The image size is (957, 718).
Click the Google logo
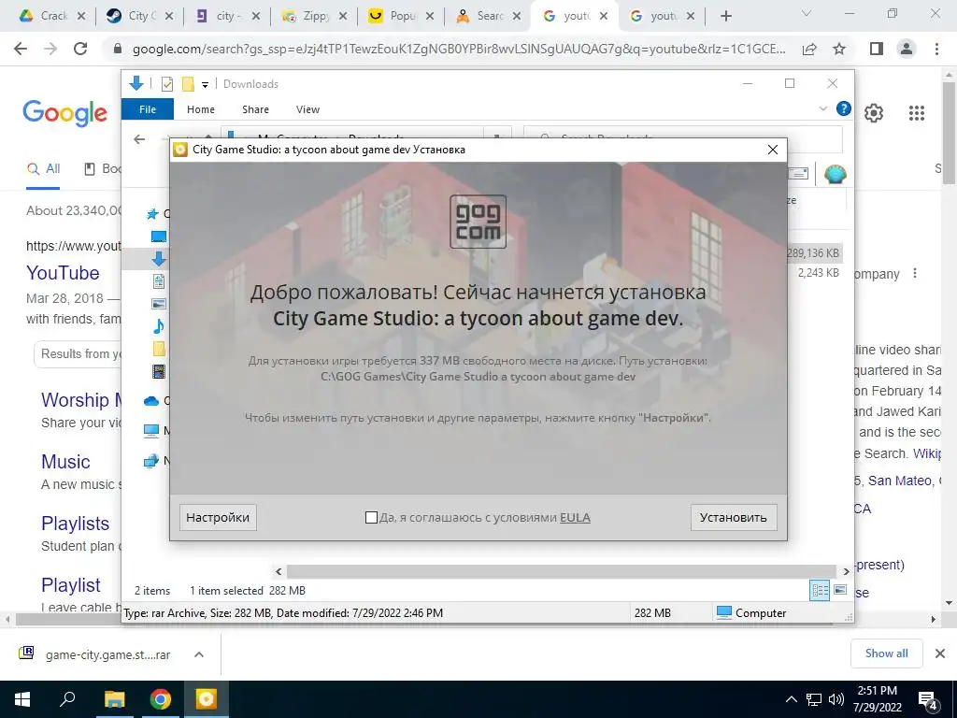[64, 113]
